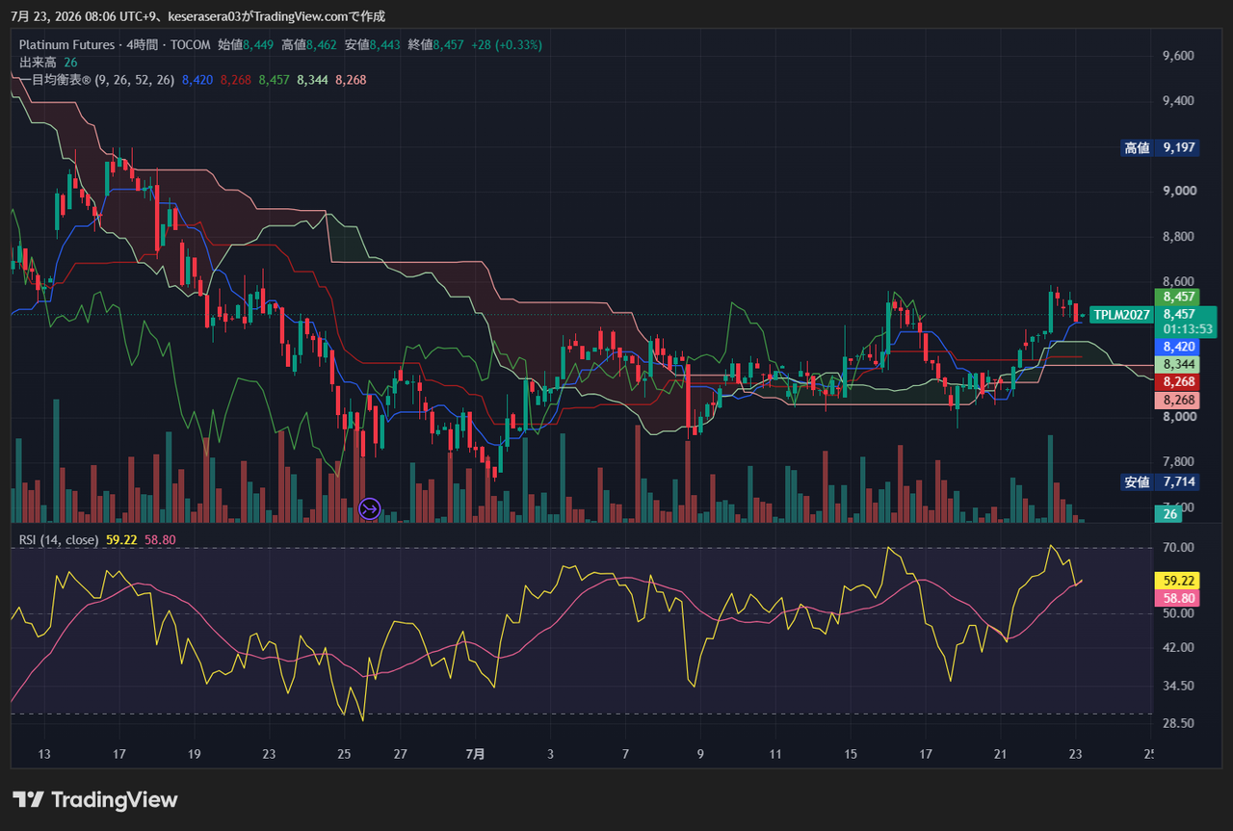Click the 70.00 level on the RSI axis

point(1179,548)
